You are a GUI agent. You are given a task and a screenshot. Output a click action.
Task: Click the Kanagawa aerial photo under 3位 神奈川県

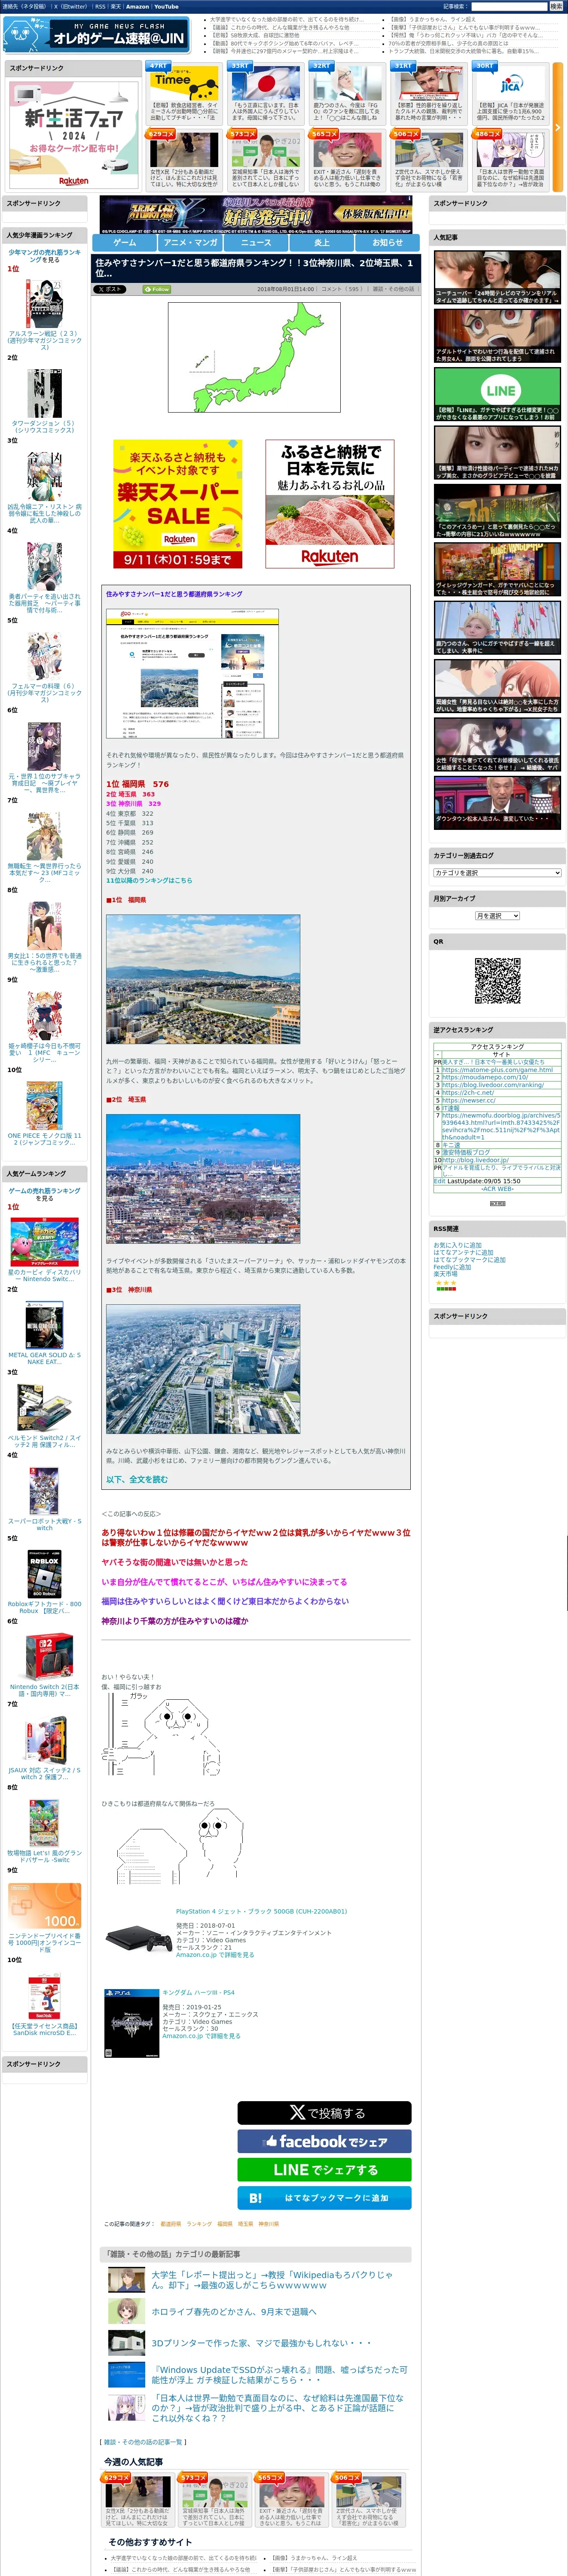pos(203,1369)
